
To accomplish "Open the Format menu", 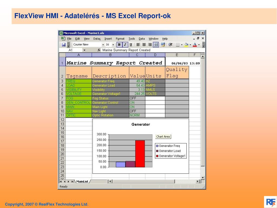I will [x=120, y=38].
